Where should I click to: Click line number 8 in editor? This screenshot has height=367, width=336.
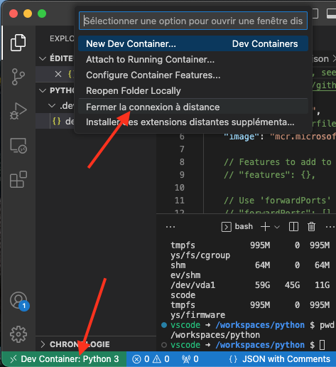[x=182, y=162]
